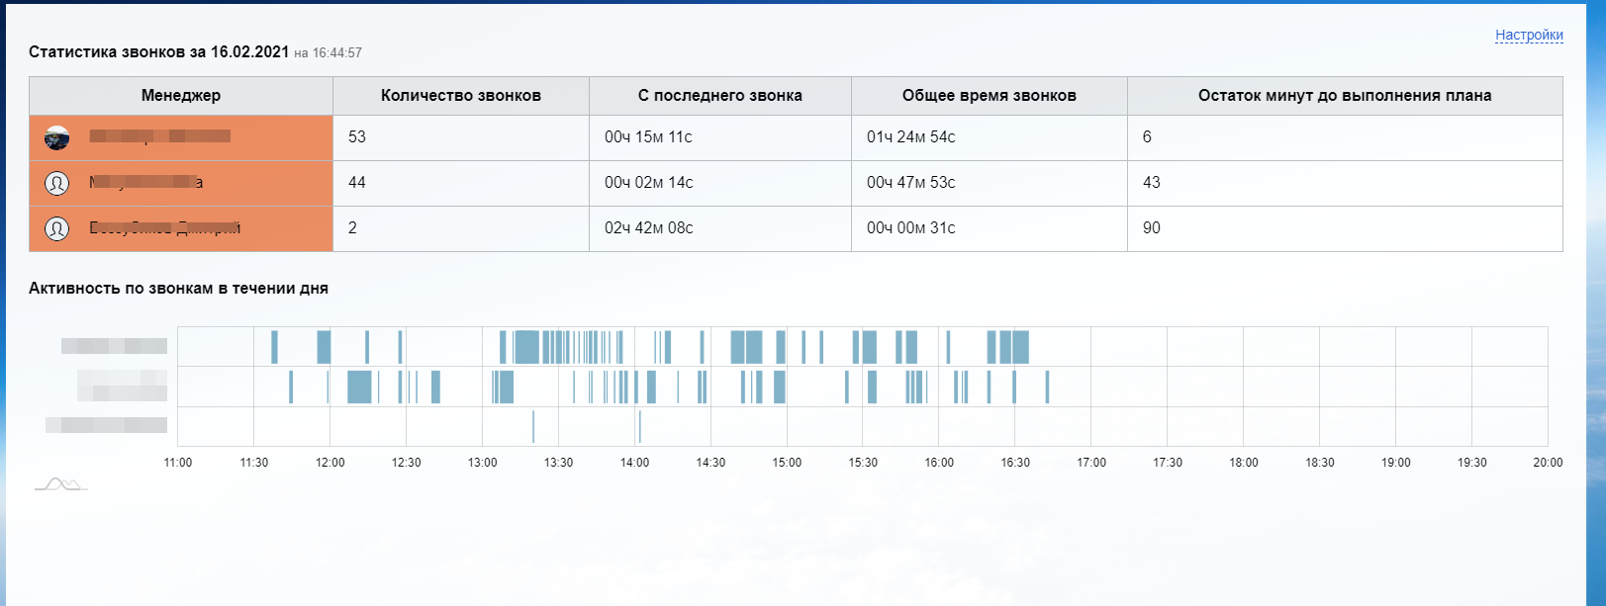
Task: Open the Настройки settings link
Action: pyautogui.click(x=1529, y=35)
